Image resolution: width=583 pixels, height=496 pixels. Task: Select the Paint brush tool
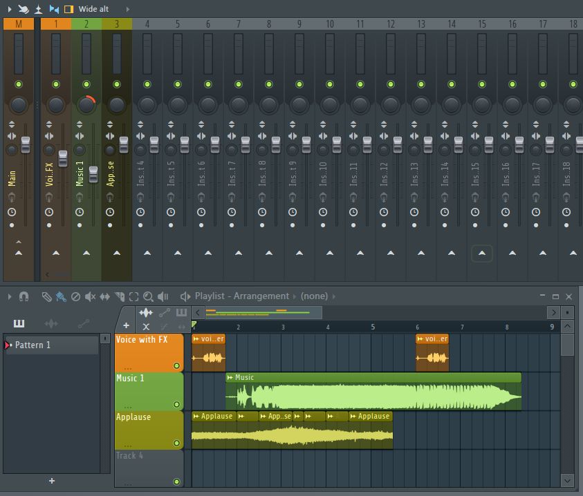[61, 296]
